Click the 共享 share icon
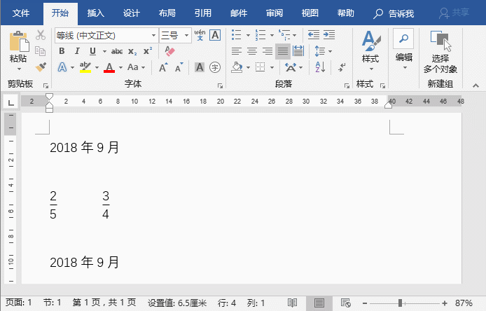The width and height of the screenshot is (486, 311). click(x=454, y=13)
